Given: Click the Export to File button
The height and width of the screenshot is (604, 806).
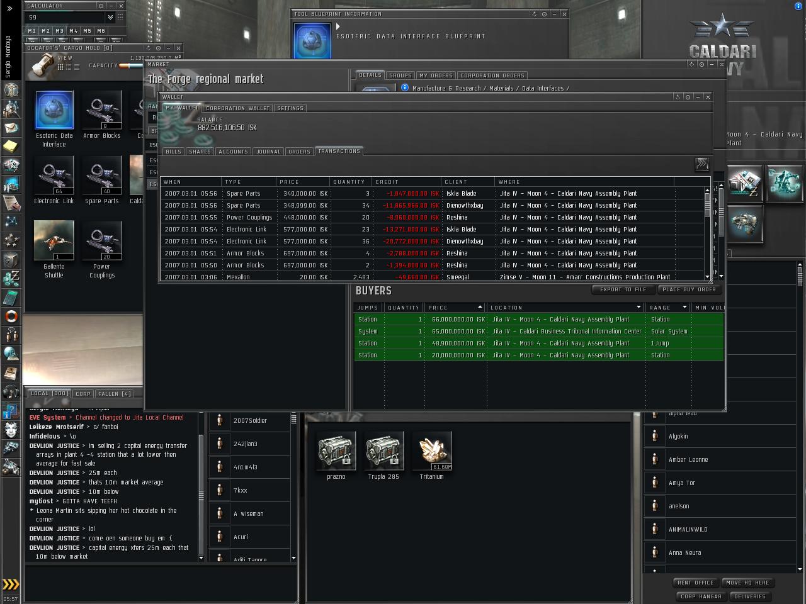Looking at the screenshot, I should pyautogui.click(x=623, y=289).
